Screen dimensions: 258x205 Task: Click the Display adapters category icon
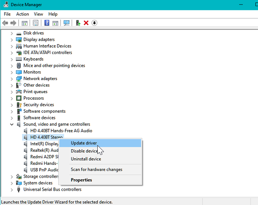pos(19,40)
